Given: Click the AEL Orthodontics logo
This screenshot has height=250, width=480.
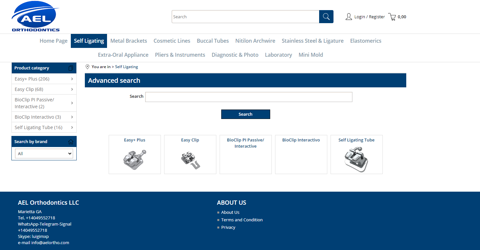Looking at the screenshot, I should [x=36, y=16].
